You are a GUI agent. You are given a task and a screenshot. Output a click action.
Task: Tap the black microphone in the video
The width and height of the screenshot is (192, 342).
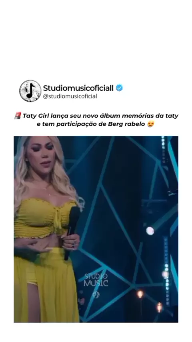[72, 233]
